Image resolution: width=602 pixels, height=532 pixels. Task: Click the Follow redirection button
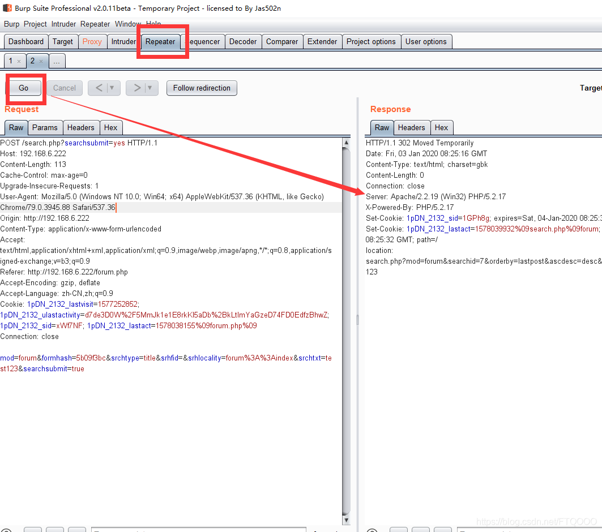[x=202, y=88]
